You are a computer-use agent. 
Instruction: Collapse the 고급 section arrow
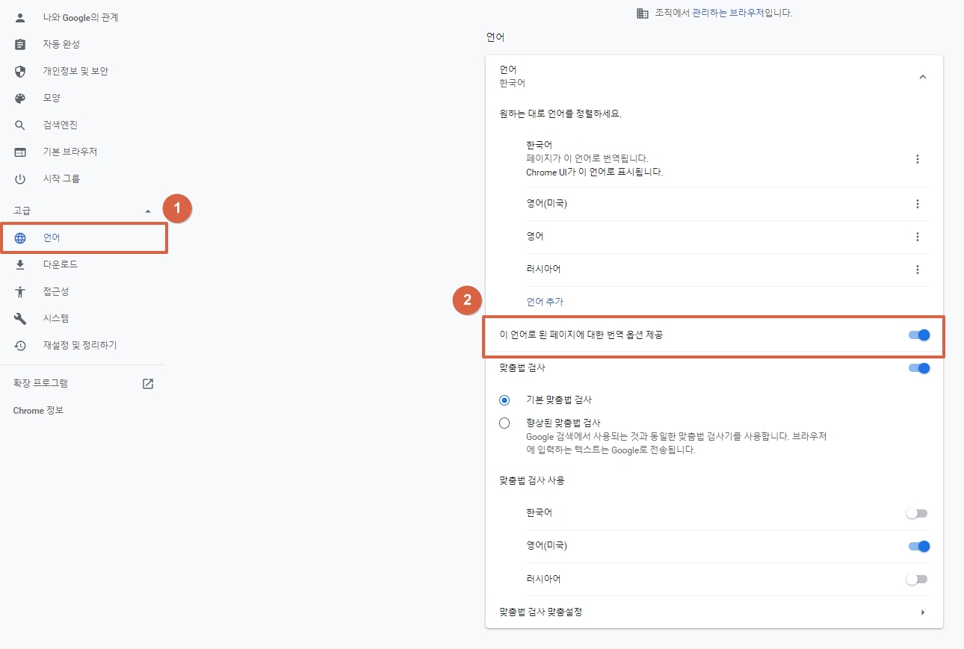coord(148,211)
